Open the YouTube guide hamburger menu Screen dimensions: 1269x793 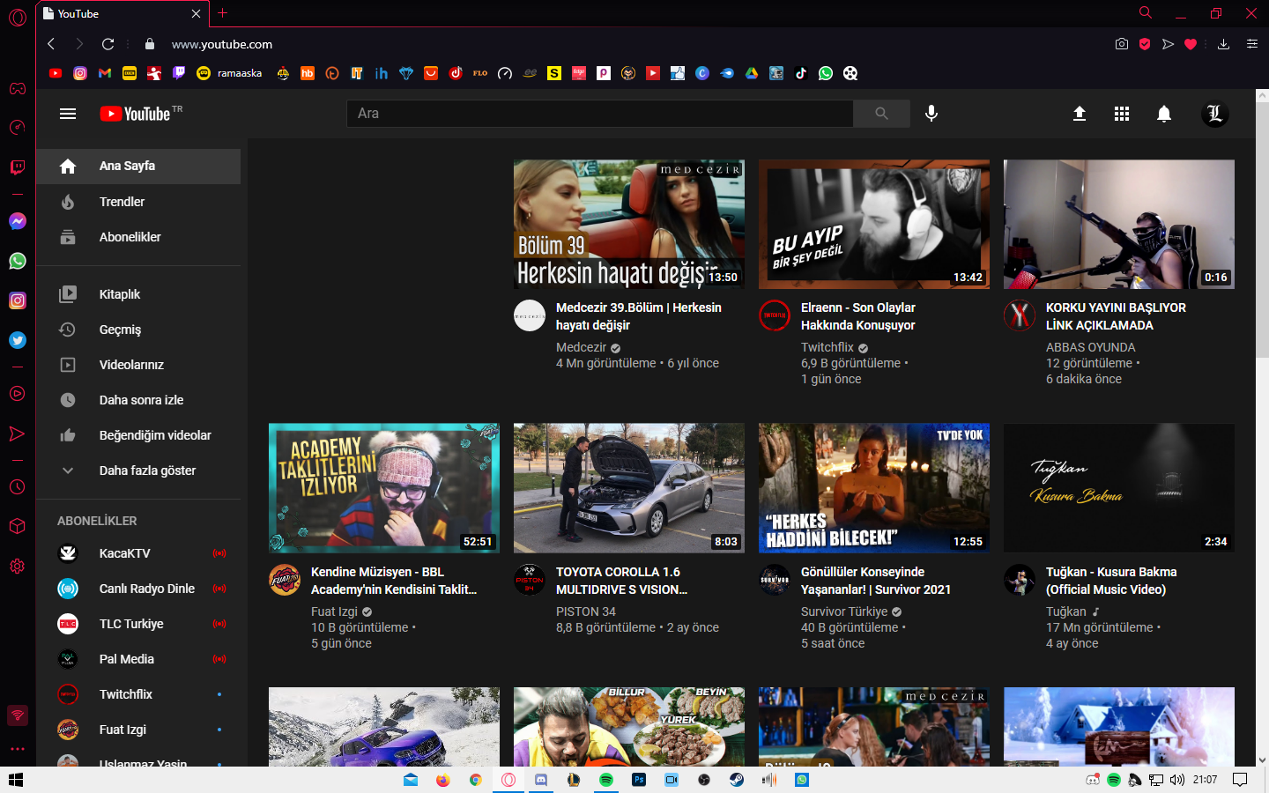point(68,114)
